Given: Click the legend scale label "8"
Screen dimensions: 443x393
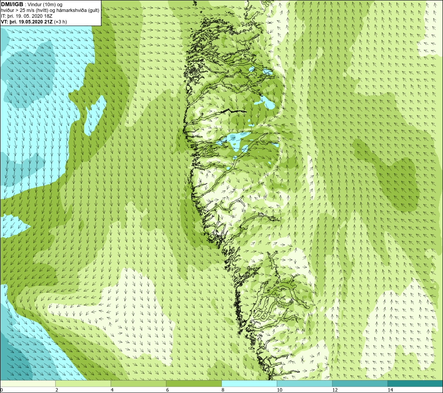Looking at the screenshot, I should coord(223,390).
